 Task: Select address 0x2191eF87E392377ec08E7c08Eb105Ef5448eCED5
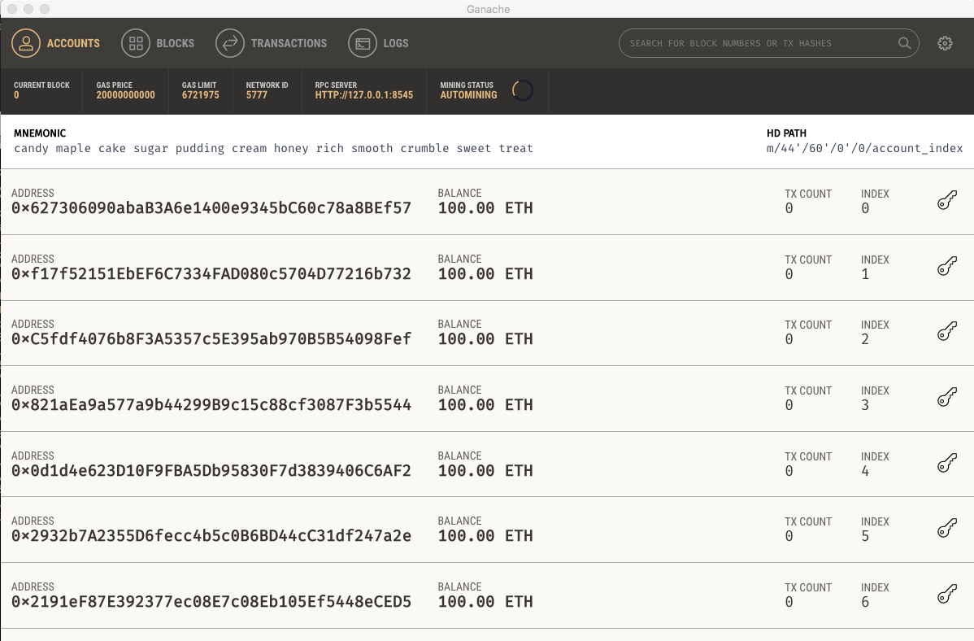(211, 602)
